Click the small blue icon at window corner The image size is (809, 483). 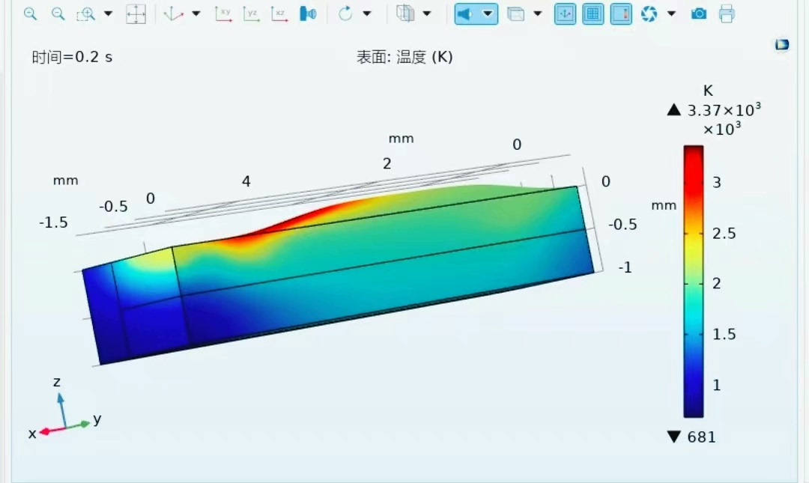pos(782,45)
